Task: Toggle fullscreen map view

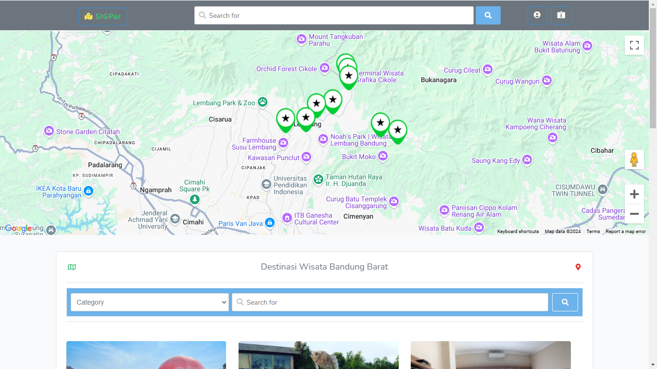Action: coord(634,45)
